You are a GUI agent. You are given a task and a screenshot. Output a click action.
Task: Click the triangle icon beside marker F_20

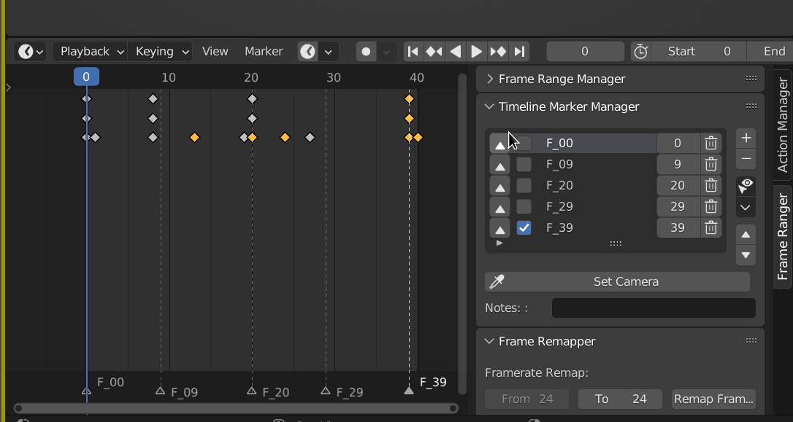pos(499,185)
